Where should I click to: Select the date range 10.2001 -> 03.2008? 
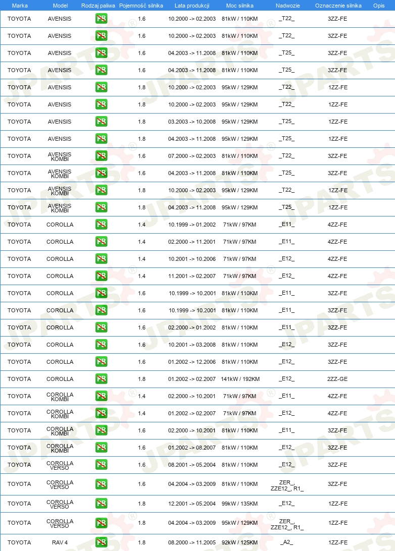192,345
